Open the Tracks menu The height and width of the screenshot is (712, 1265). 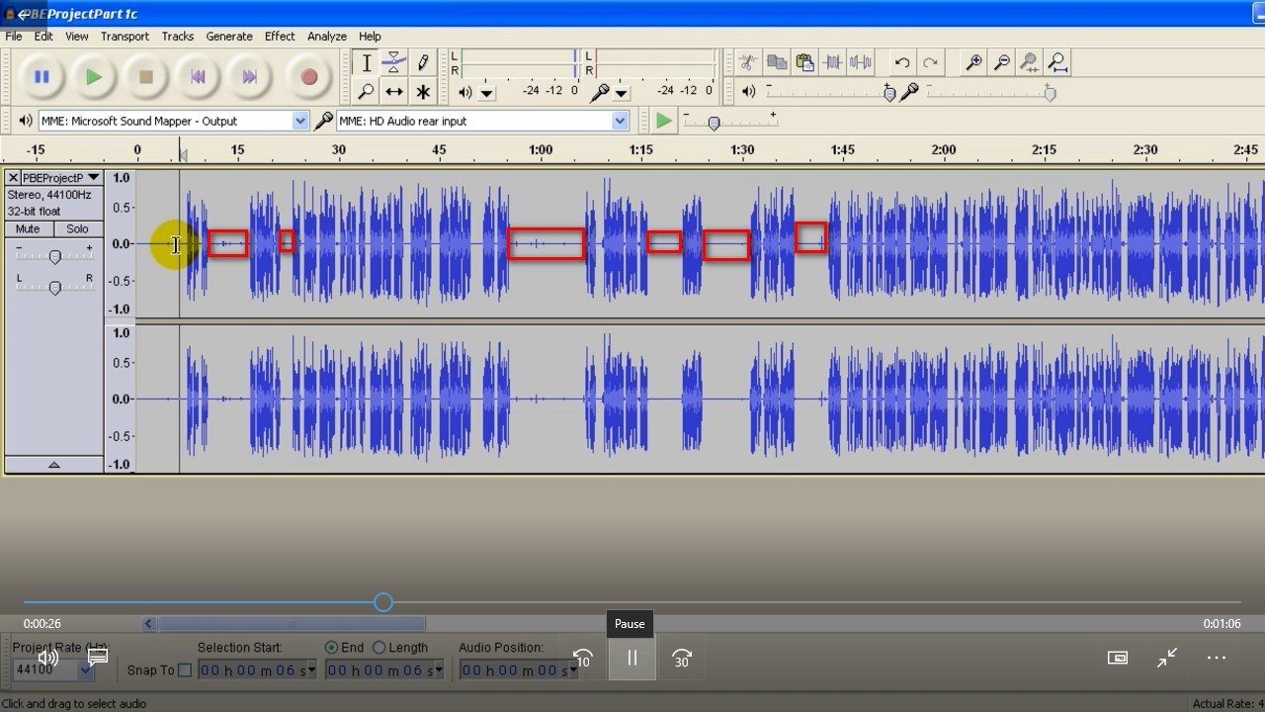[x=178, y=36]
